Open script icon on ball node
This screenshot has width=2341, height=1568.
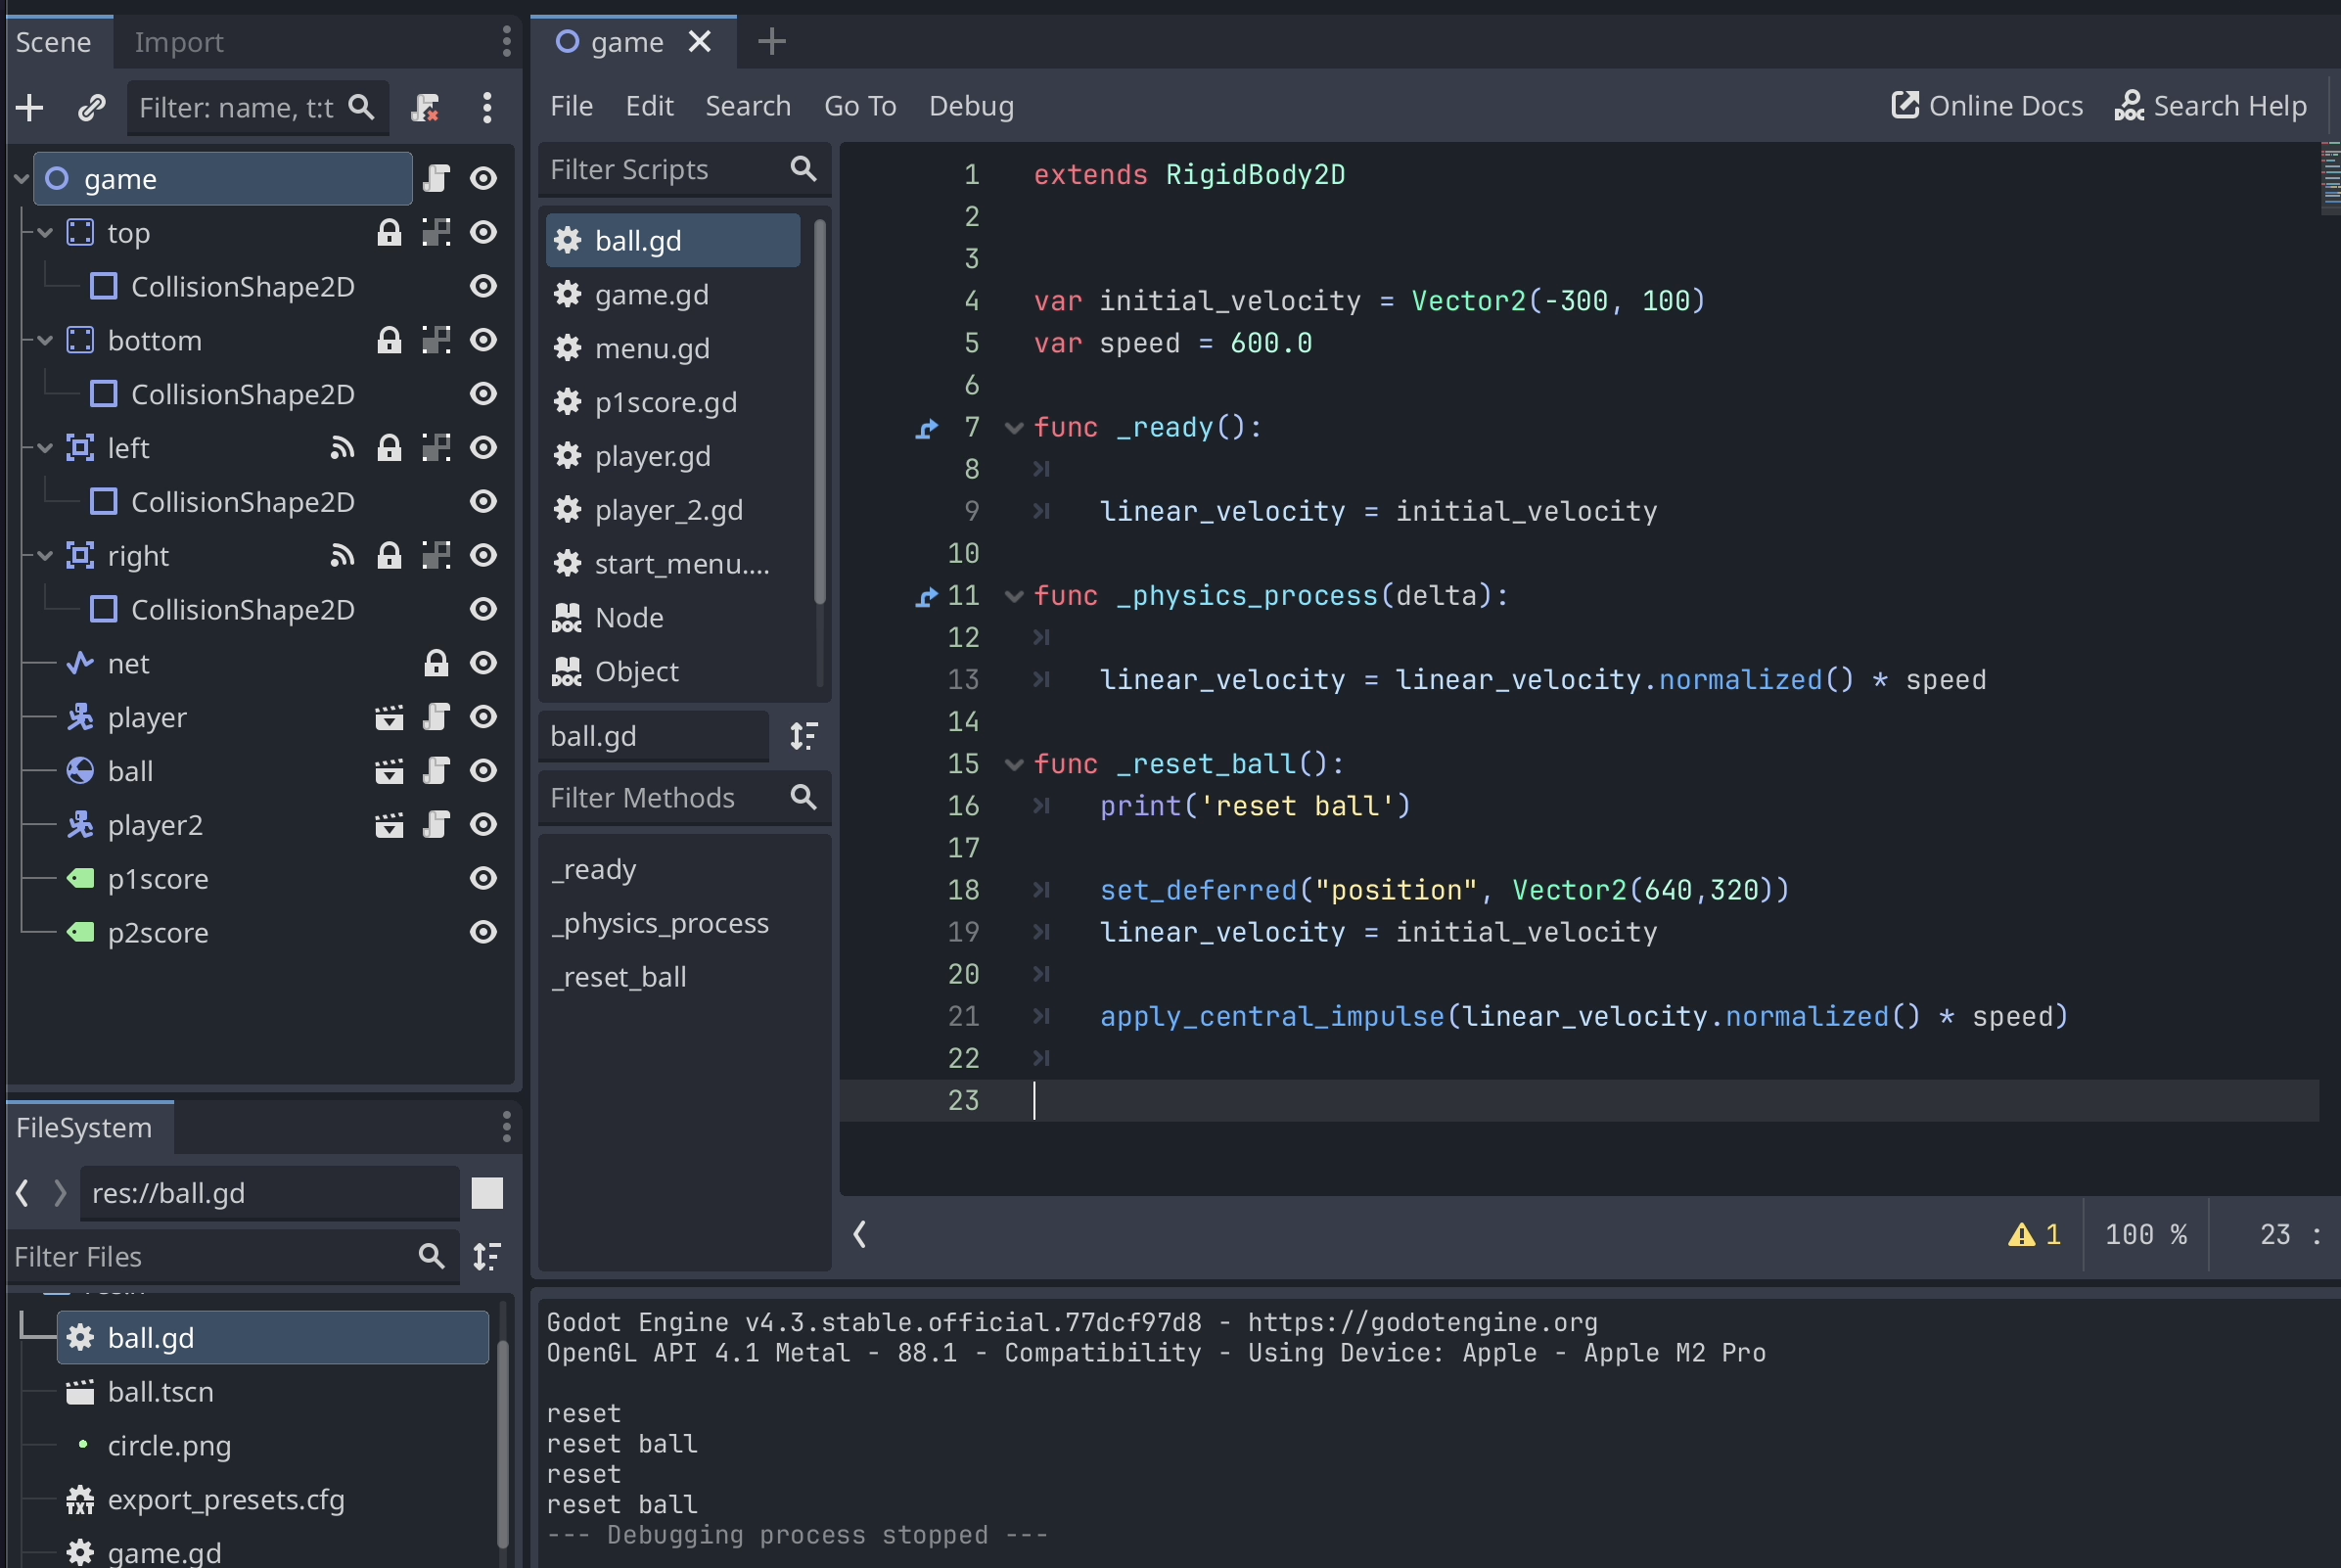coord(436,772)
